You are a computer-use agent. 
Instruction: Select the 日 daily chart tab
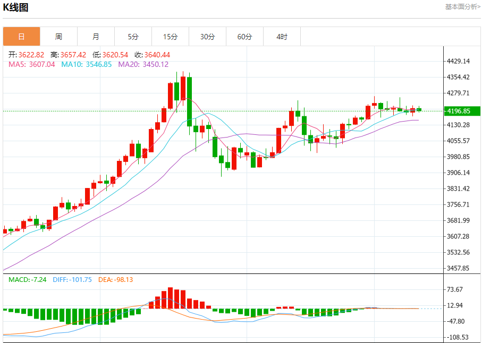[21, 37]
